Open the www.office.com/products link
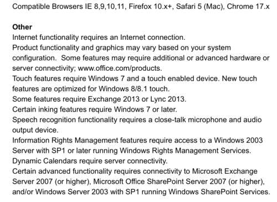The image size is (277, 202). click(120, 69)
